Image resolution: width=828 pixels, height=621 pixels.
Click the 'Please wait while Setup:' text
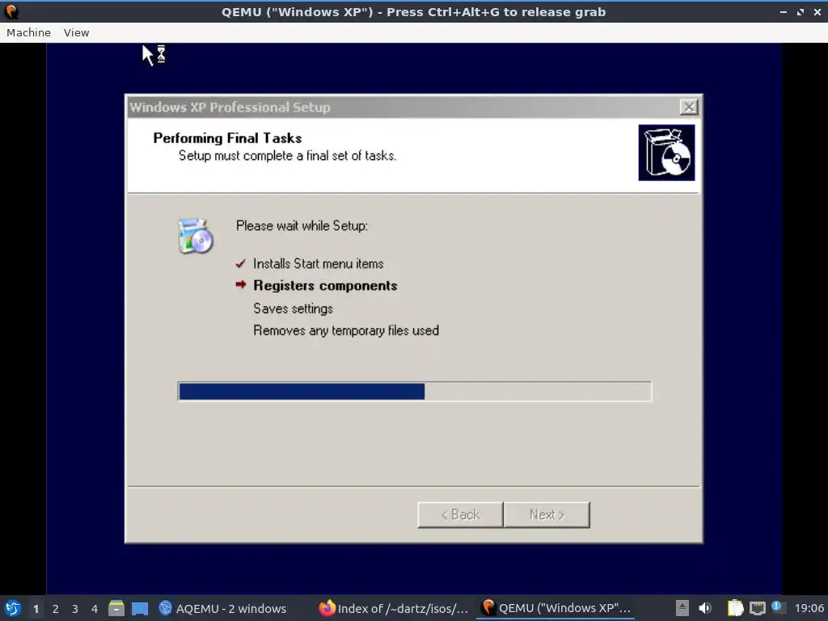[x=302, y=226]
